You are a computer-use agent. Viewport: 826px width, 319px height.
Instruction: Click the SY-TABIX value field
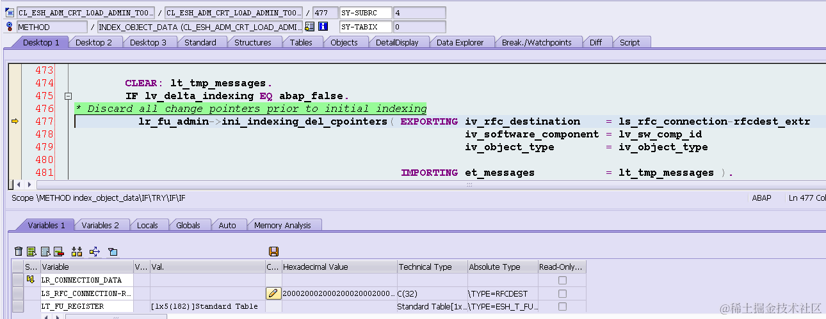419,27
